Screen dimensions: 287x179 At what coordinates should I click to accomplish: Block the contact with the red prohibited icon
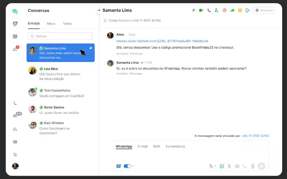(x=225, y=10)
